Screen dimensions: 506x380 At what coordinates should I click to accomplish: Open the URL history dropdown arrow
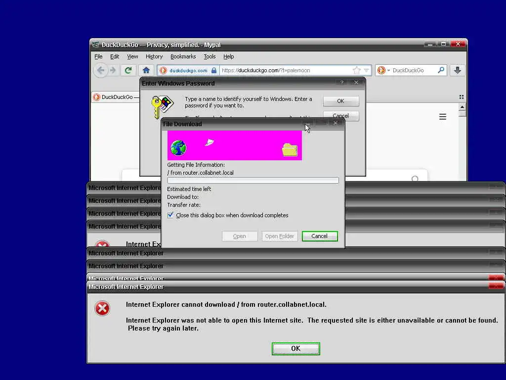coord(366,70)
